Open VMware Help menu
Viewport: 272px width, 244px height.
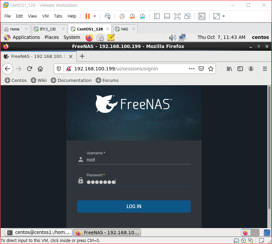[72, 16]
